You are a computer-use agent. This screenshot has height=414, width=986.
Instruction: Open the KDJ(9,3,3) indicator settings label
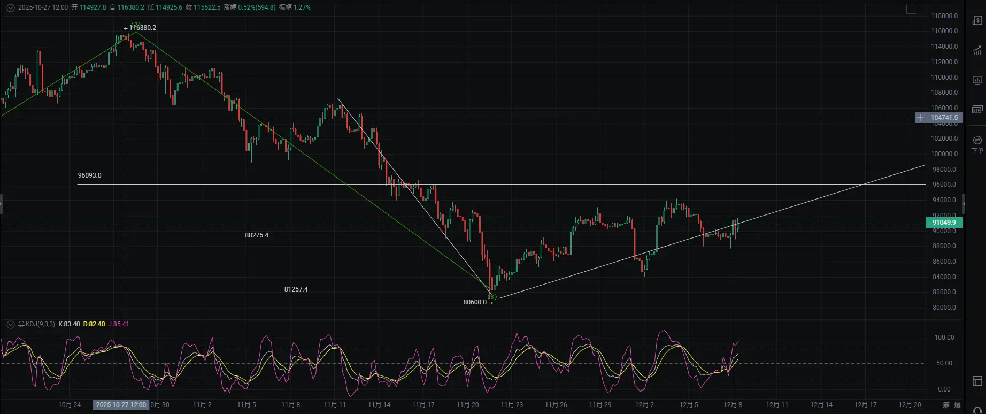[40, 324]
